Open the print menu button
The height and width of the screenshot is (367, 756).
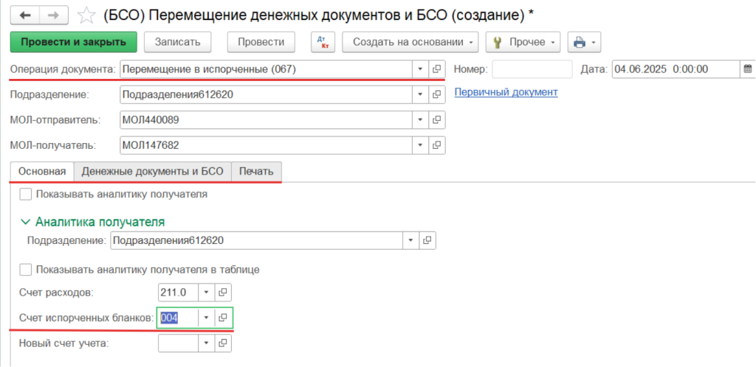coord(584,42)
